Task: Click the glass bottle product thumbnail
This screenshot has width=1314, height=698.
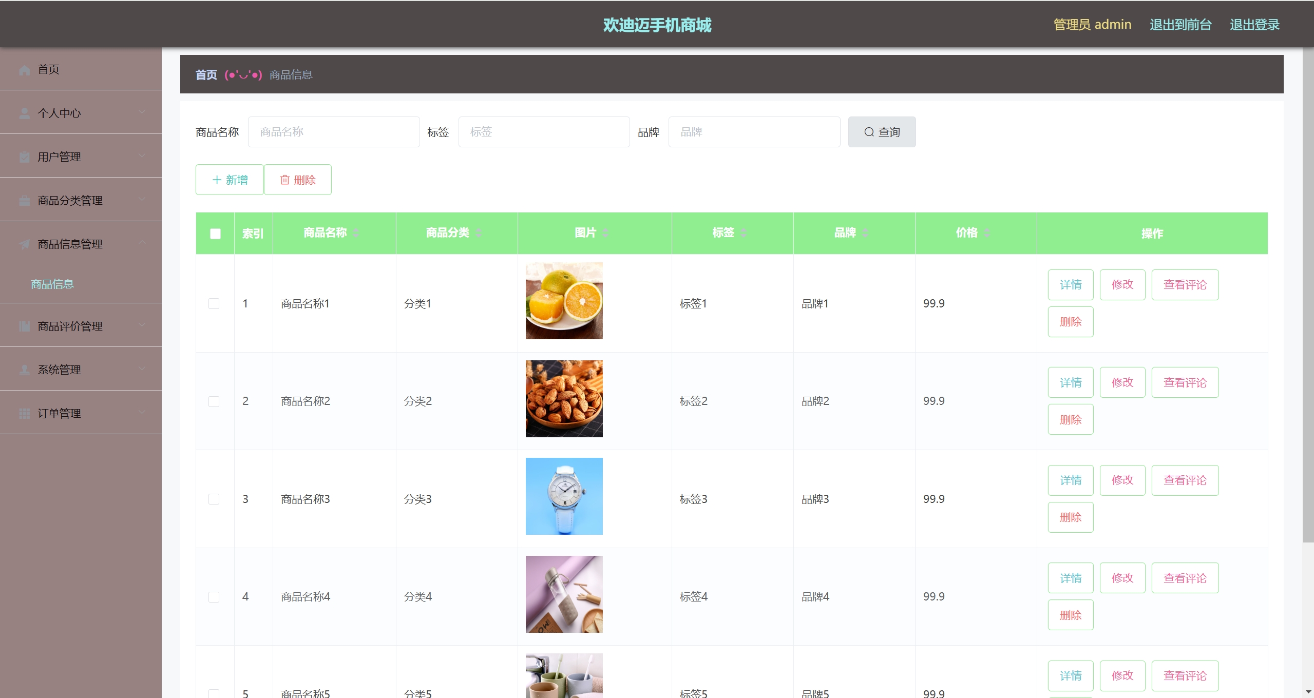Action: 564,594
